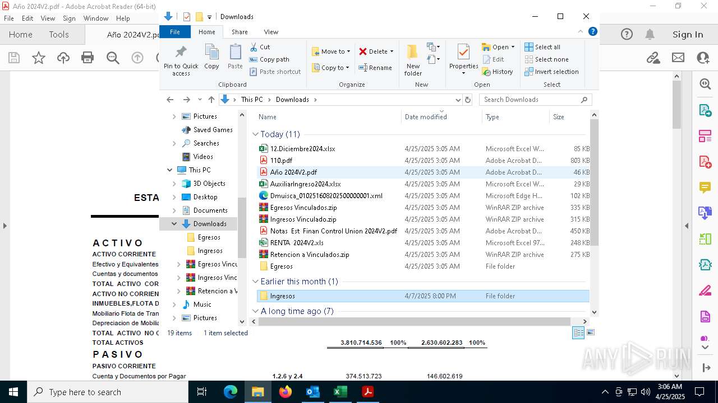The image size is (718, 403).
Task: Select Egresos Vinculados.zip file
Action: pos(424,208)
